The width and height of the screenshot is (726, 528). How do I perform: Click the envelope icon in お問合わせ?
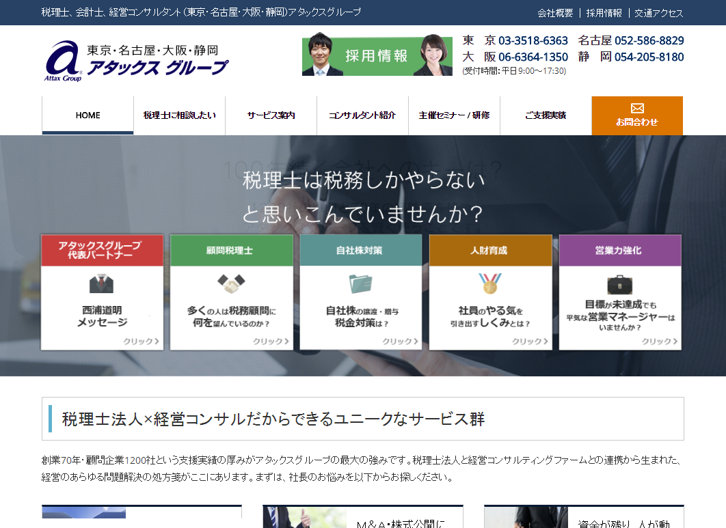click(637, 109)
